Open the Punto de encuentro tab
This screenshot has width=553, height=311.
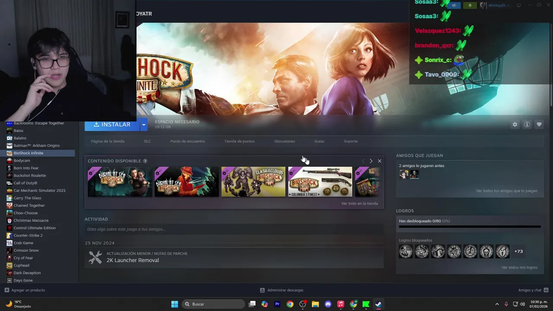pyautogui.click(x=188, y=141)
